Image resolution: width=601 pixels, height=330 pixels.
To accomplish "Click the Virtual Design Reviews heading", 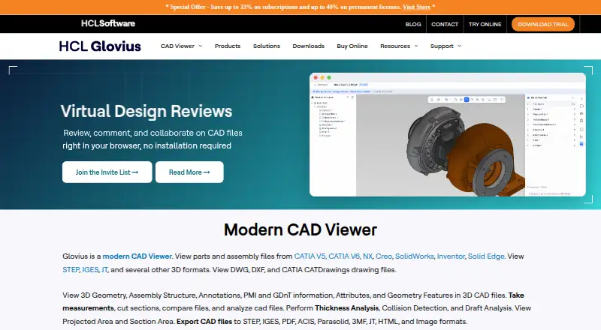I will pos(146,112).
